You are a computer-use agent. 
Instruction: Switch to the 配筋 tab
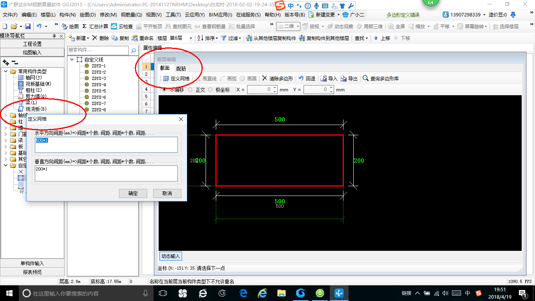181,69
